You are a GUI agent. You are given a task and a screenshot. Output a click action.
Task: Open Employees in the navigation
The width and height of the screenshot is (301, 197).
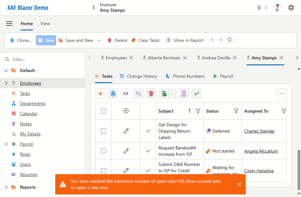[30, 83]
